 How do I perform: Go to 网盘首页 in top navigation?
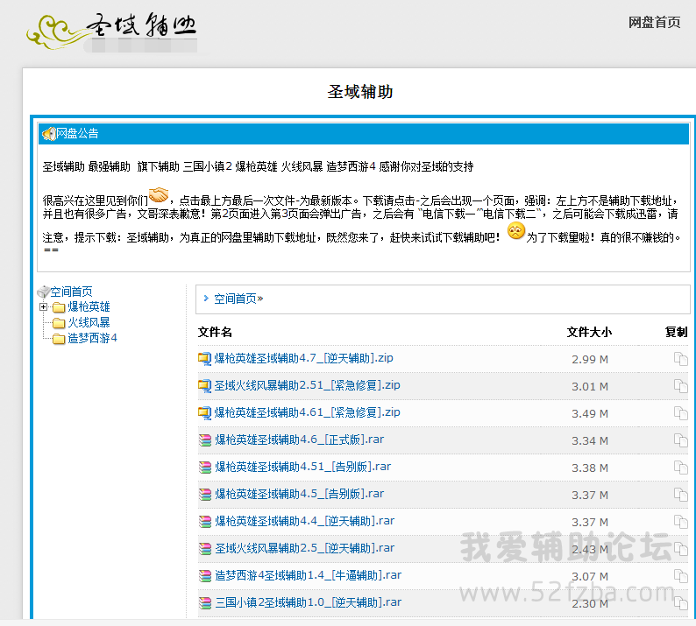coord(654,23)
